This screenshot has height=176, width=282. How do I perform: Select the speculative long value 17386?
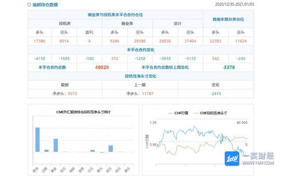(40, 41)
